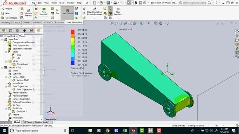239x134 pixels.
Task: Click the green band of pressure legend
Action: [x=73, y=47]
